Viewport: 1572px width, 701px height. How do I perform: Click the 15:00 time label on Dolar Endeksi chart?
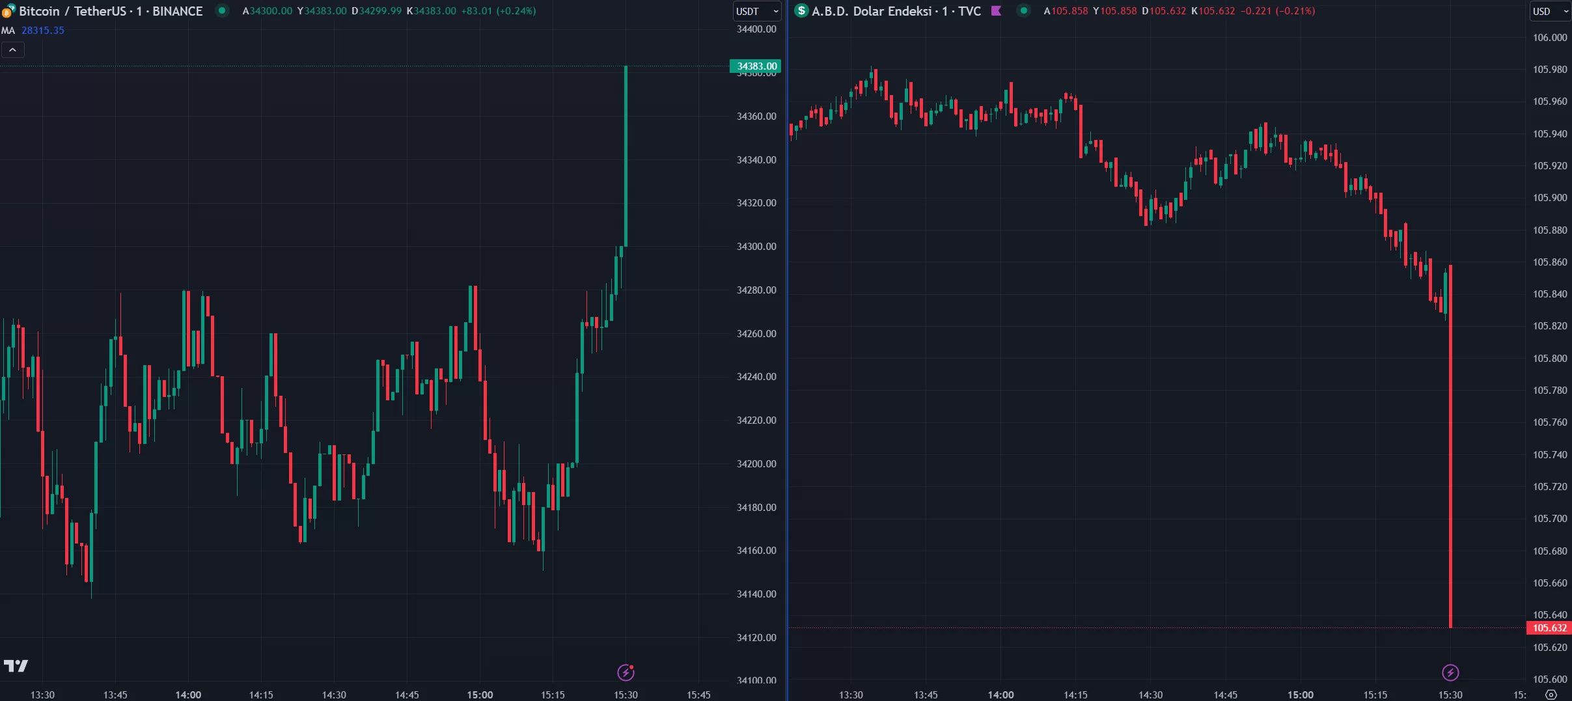[1301, 694]
